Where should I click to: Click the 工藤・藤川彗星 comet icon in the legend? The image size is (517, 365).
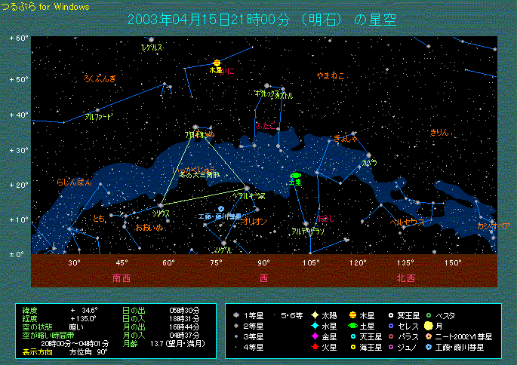tap(429, 347)
